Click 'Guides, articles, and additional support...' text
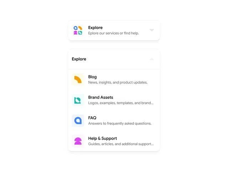 click(121, 144)
